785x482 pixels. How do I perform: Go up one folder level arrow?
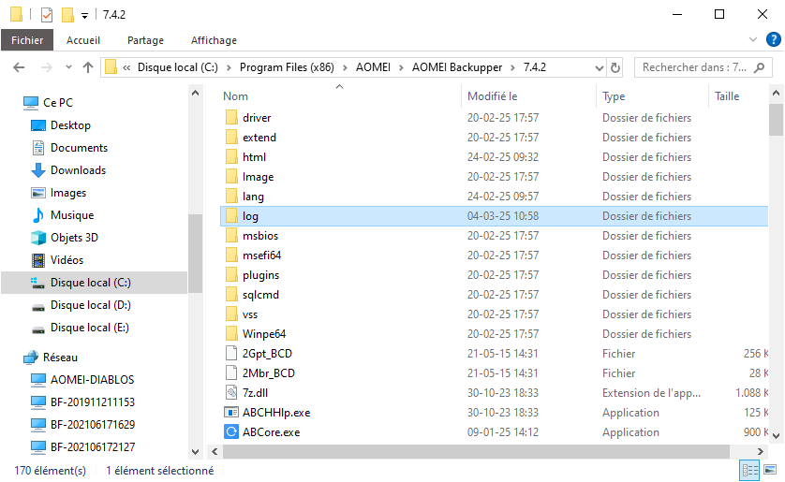(88, 67)
